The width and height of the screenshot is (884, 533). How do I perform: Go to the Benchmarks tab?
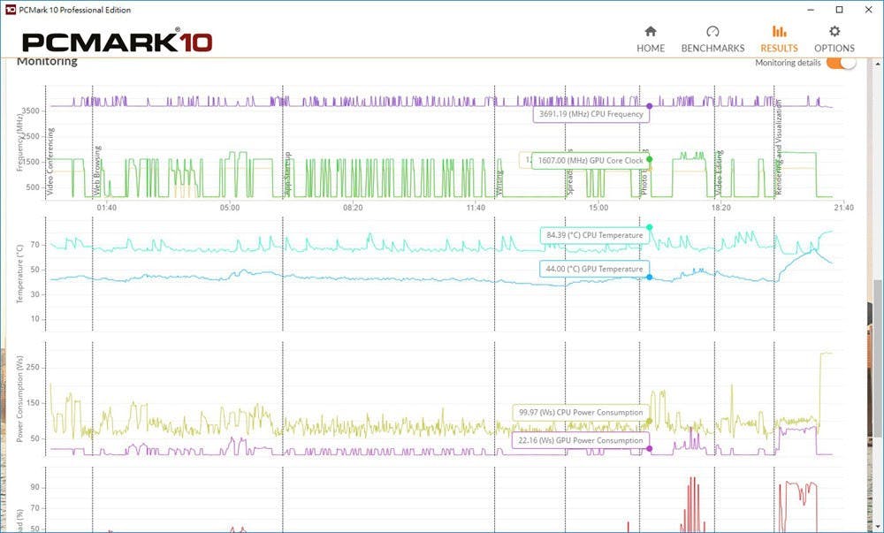coord(713,40)
